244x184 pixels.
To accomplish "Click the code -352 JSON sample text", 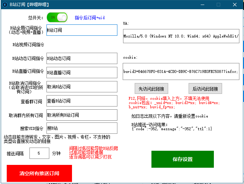I will [x=172, y=129].
